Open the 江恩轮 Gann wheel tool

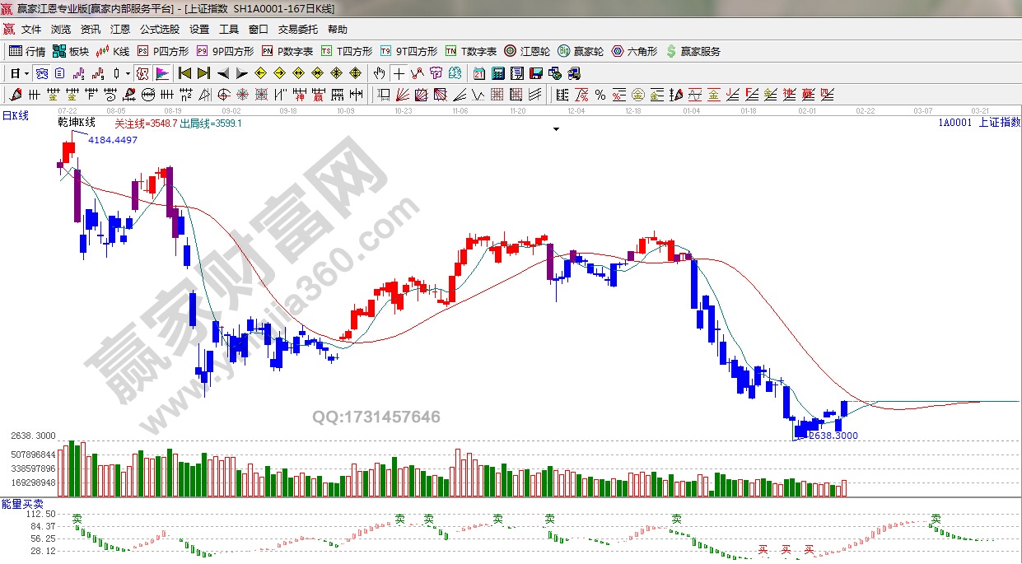pyautogui.click(x=527, y=51)
